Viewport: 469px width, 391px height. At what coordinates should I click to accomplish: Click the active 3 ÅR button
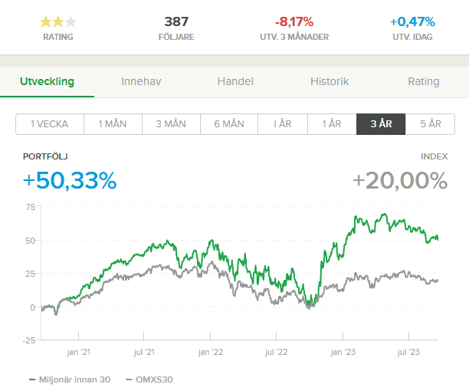coord(381,124)
